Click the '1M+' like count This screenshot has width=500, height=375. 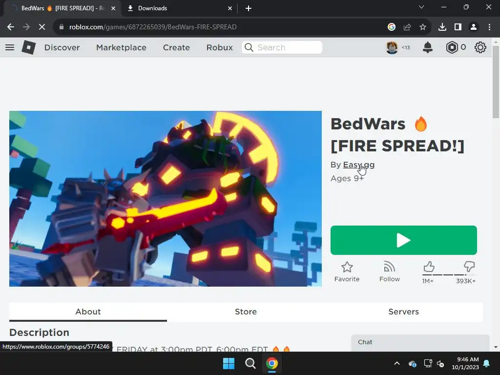pos(428,281)
